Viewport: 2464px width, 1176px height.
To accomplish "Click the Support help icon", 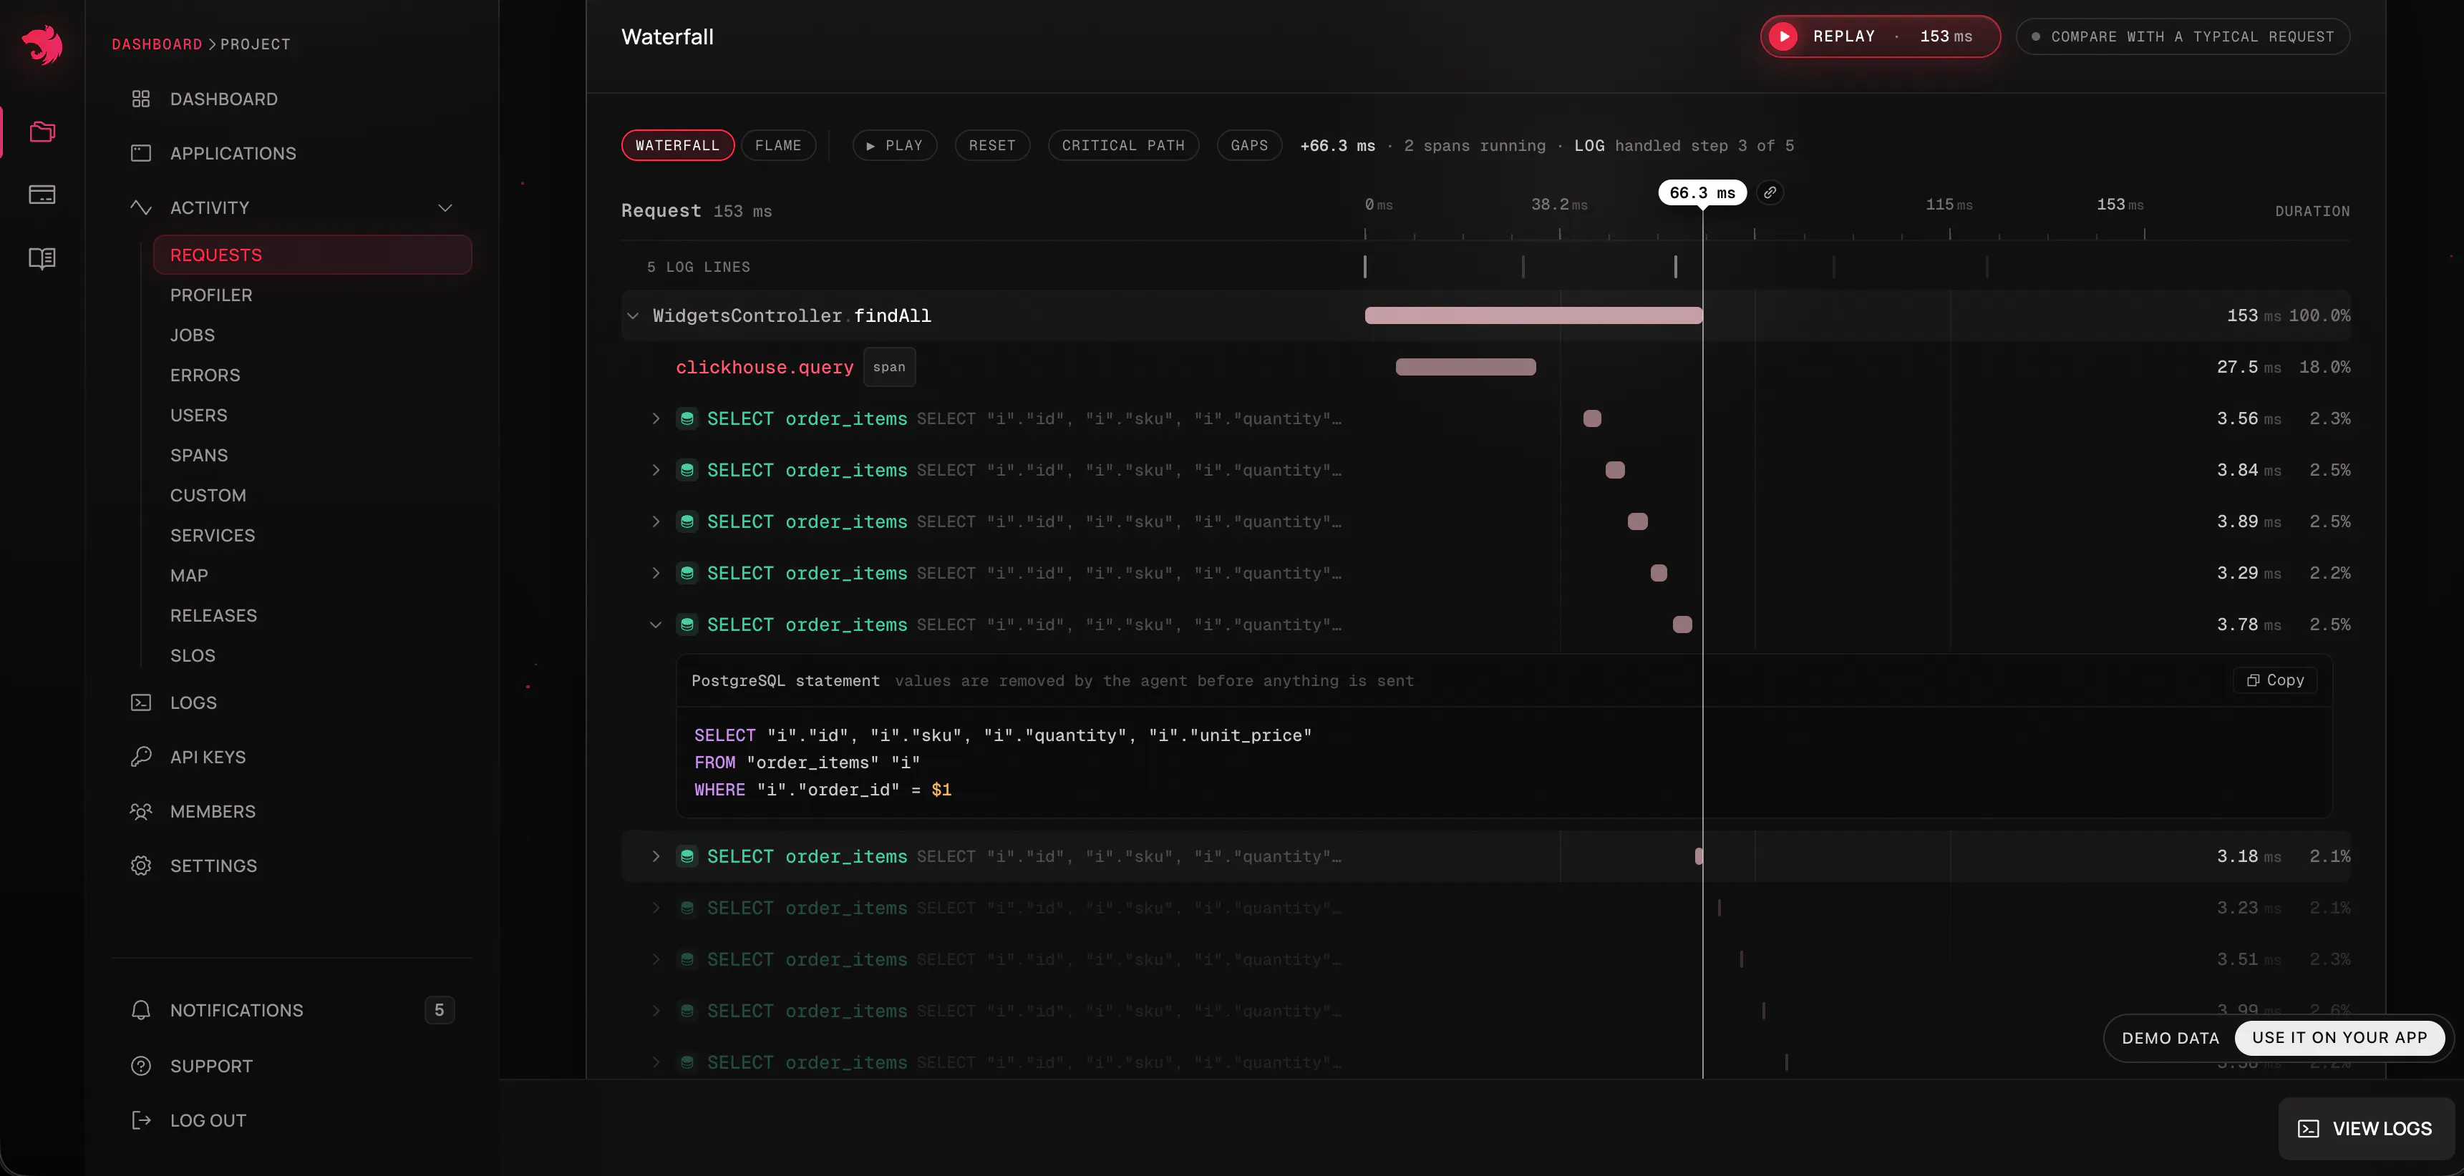I will coord(140,1066).
